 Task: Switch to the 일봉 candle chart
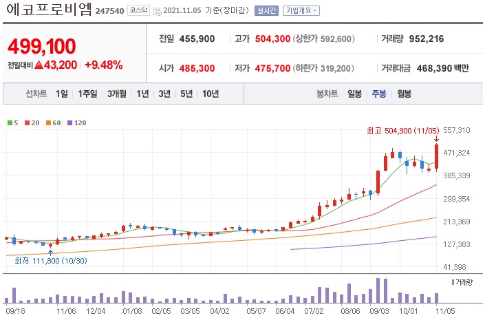pyautogui.click(x=354, y=94)
